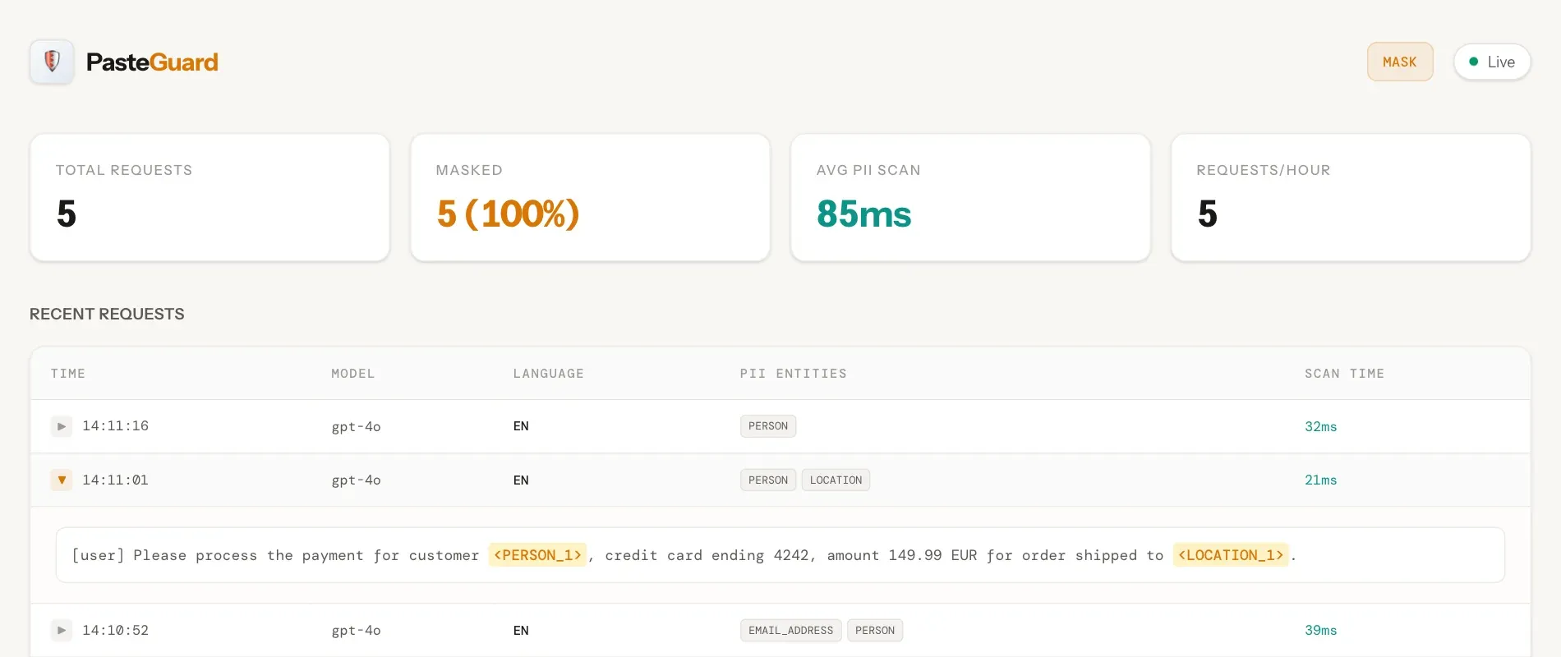Click the 39ms scan time value
1561x657 pixels.
pyautogui.click(x=1321, y=630)
